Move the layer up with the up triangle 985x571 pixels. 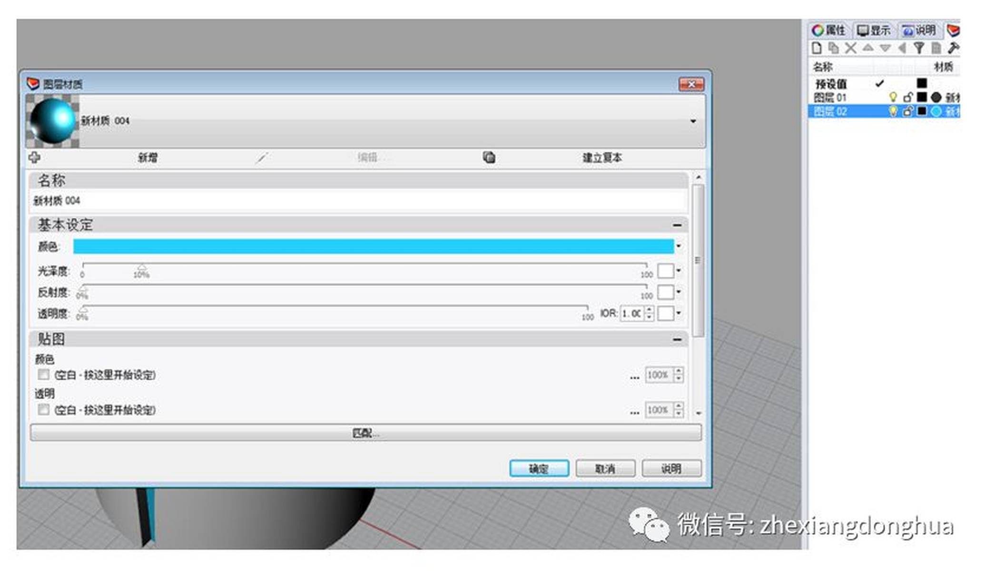coord(868,48)
